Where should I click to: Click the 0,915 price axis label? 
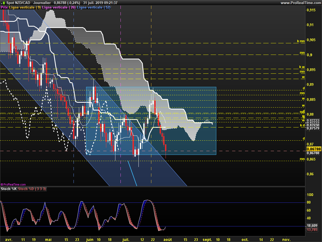311,10
